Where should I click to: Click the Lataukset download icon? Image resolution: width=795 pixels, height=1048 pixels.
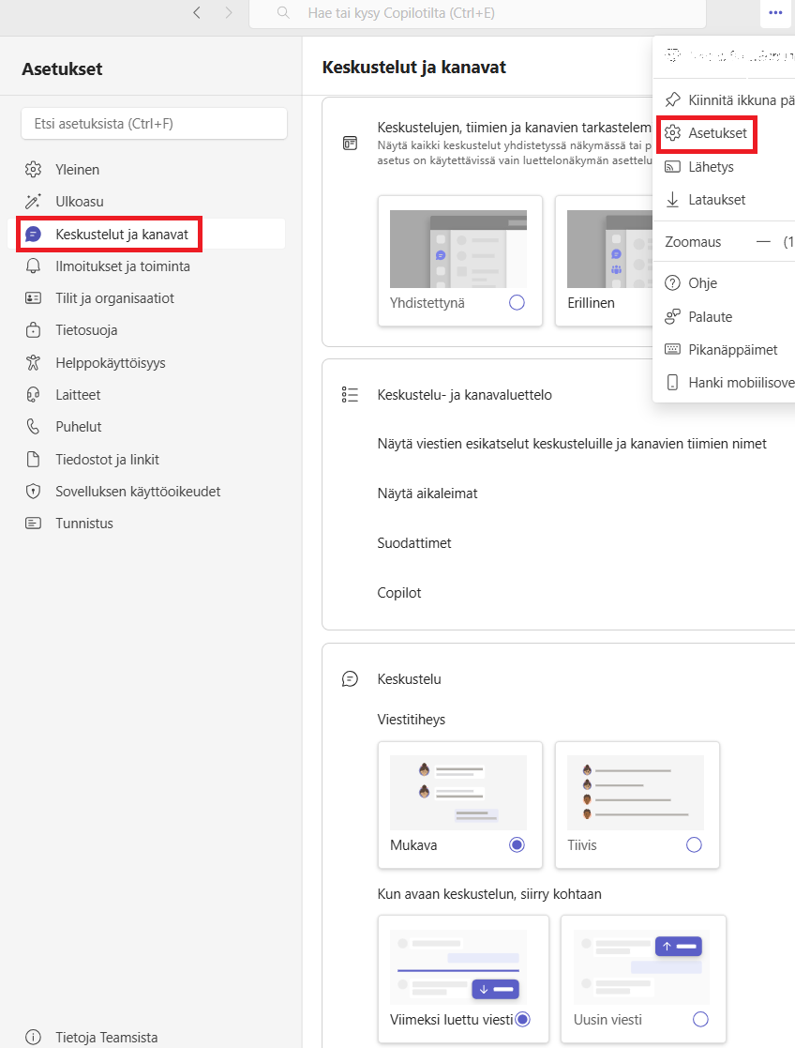pyautogui.click(x=673, y=199)
